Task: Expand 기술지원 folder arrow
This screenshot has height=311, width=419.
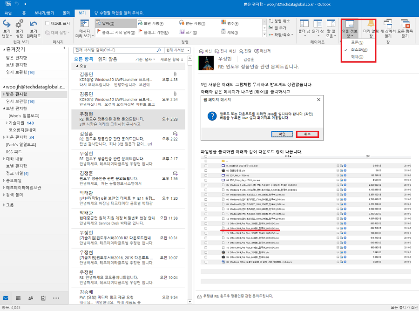Action: (7, 123)
